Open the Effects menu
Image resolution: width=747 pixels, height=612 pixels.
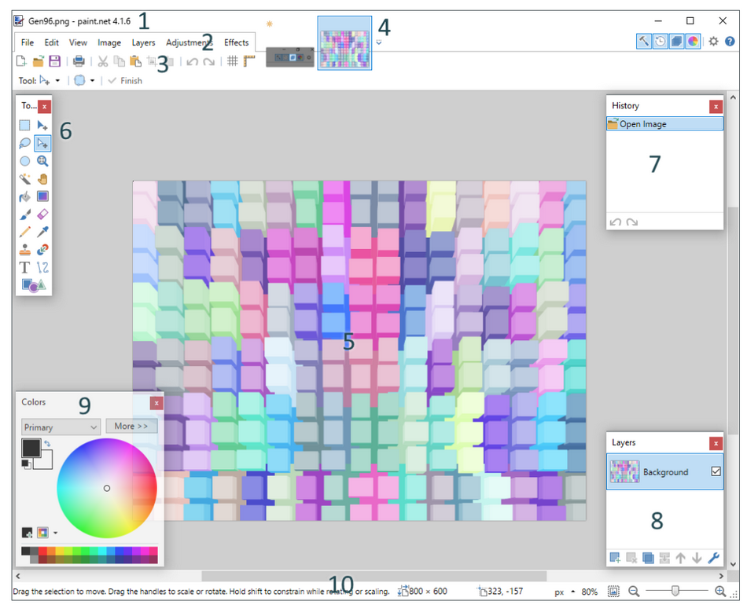click(236, 42)
